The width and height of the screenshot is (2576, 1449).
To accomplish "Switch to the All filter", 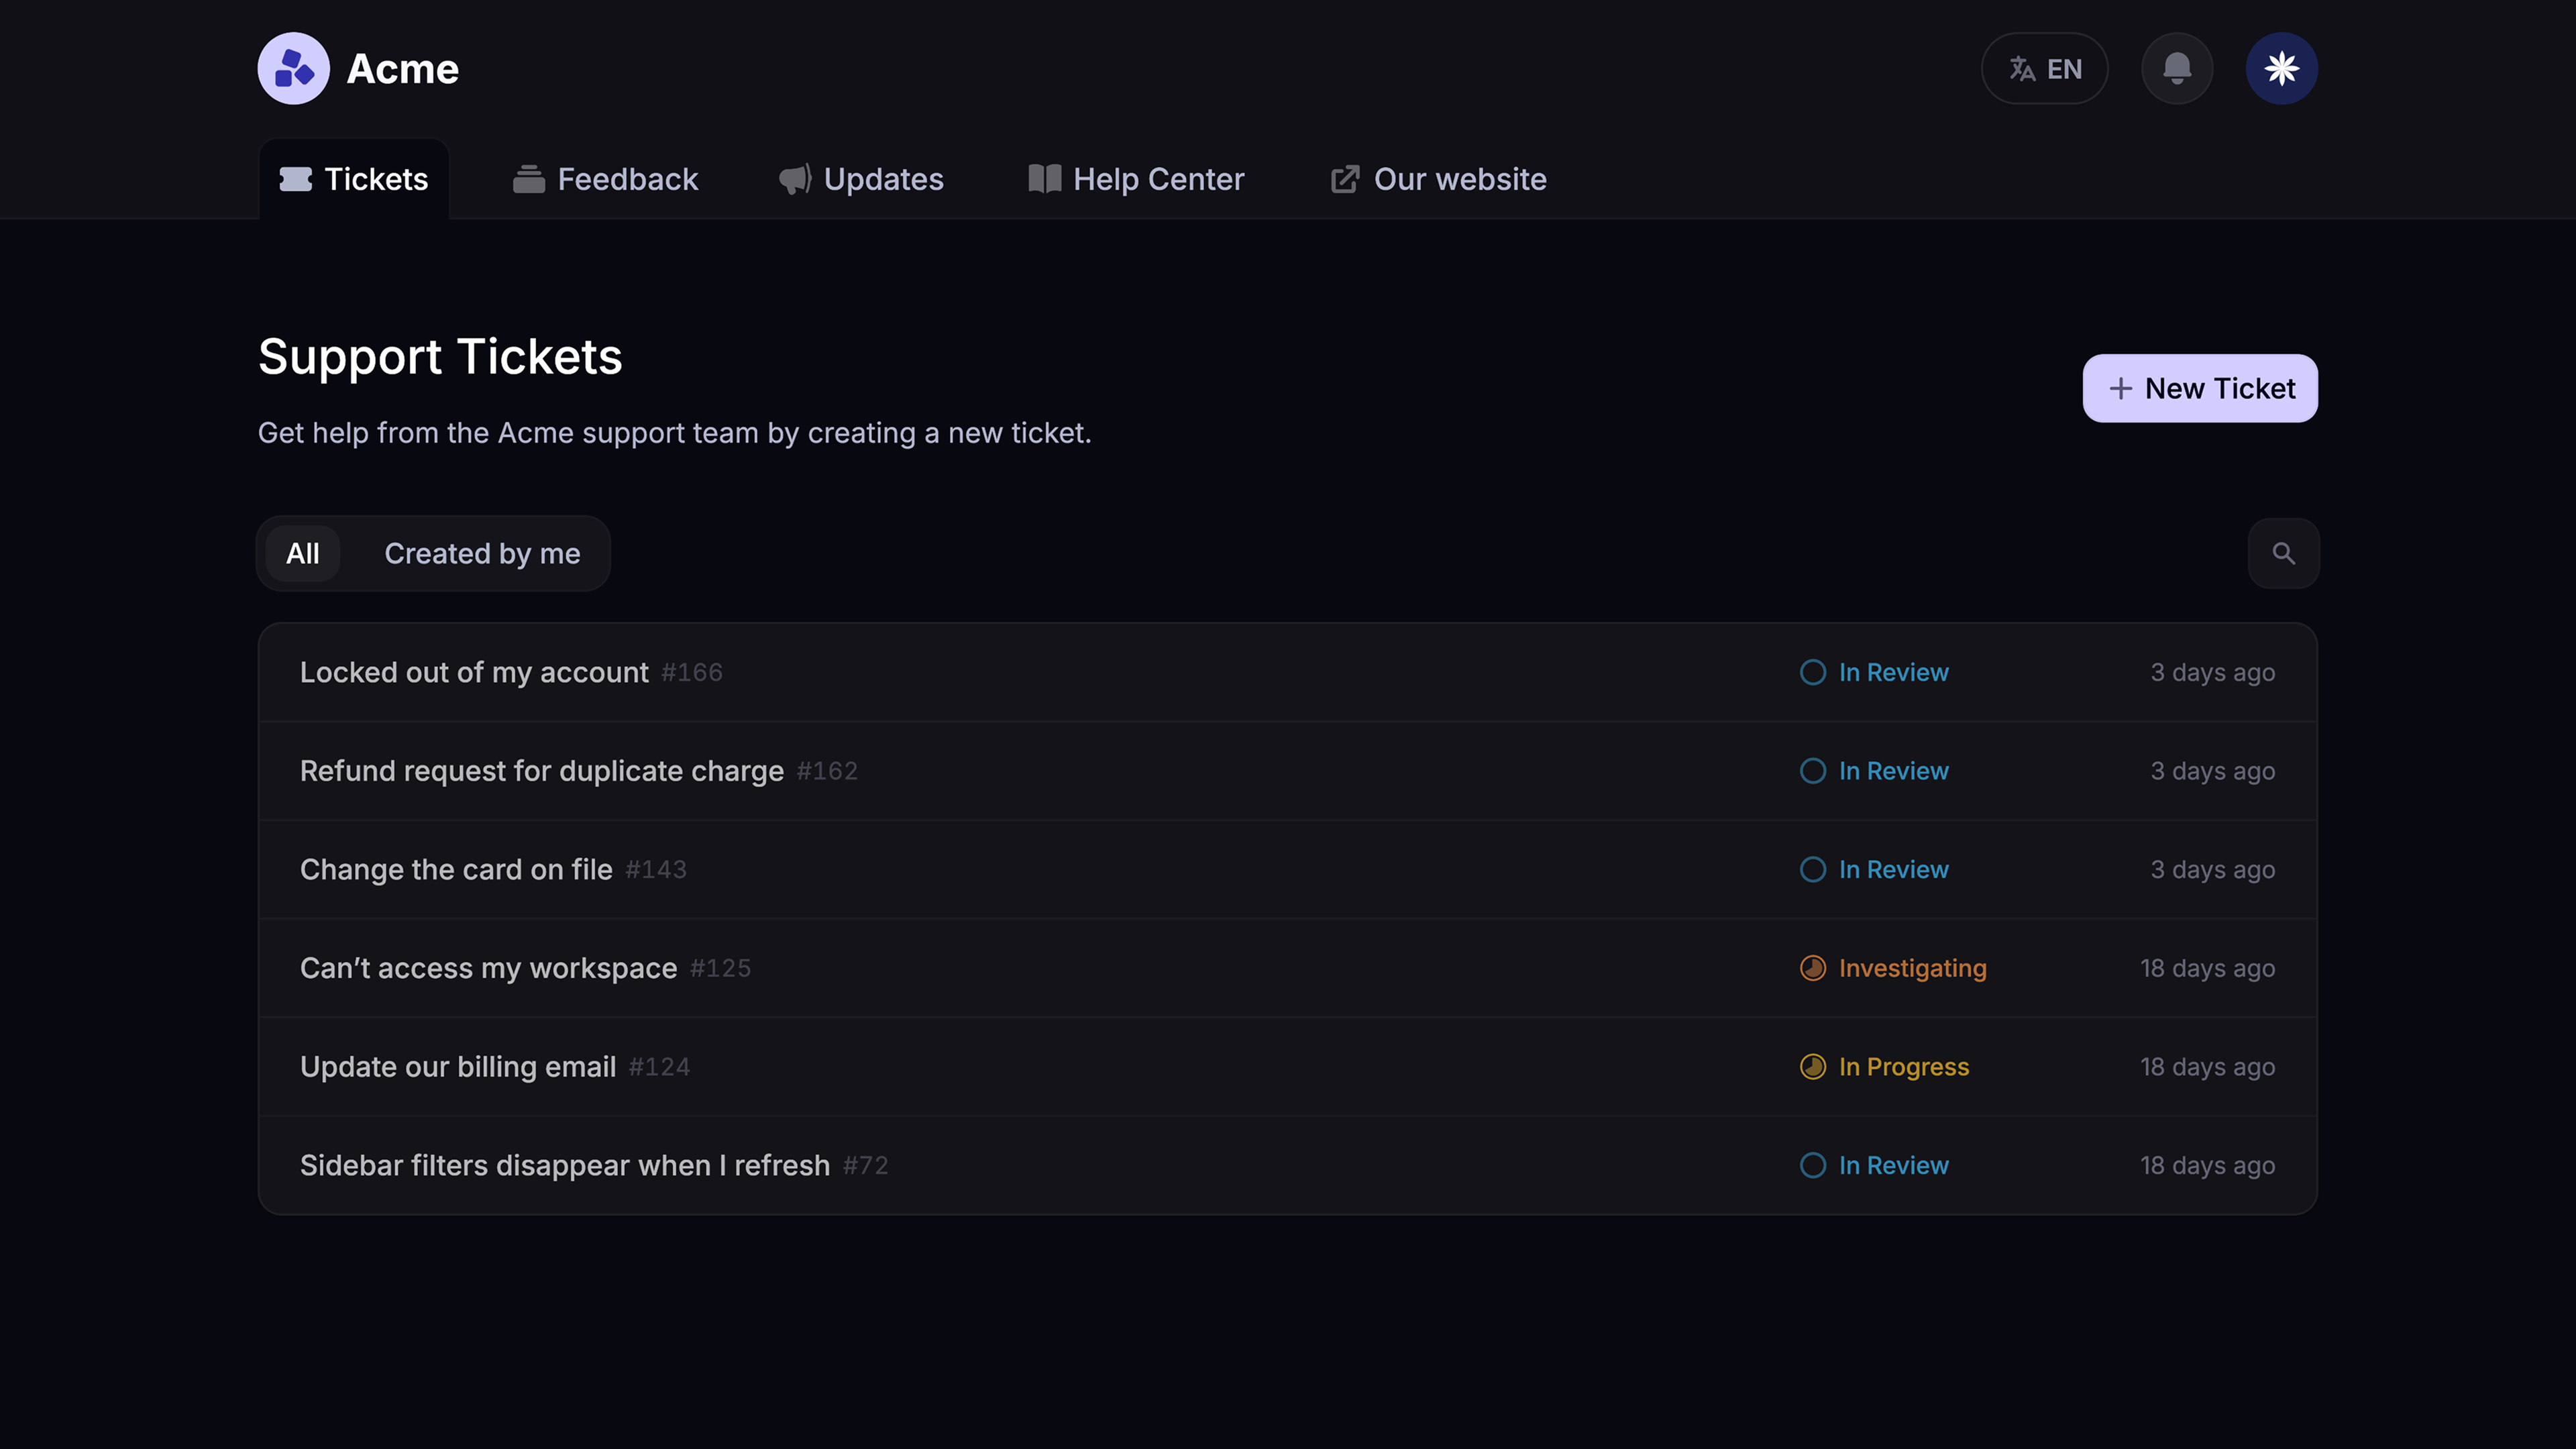I will [302, 553].
